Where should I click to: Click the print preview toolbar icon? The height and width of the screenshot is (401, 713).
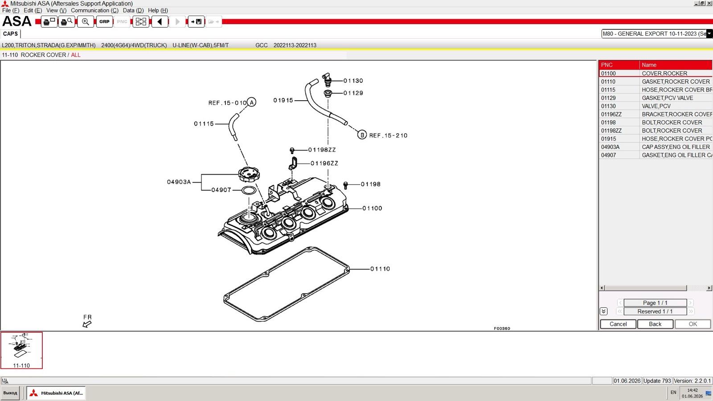coord(66,21)
